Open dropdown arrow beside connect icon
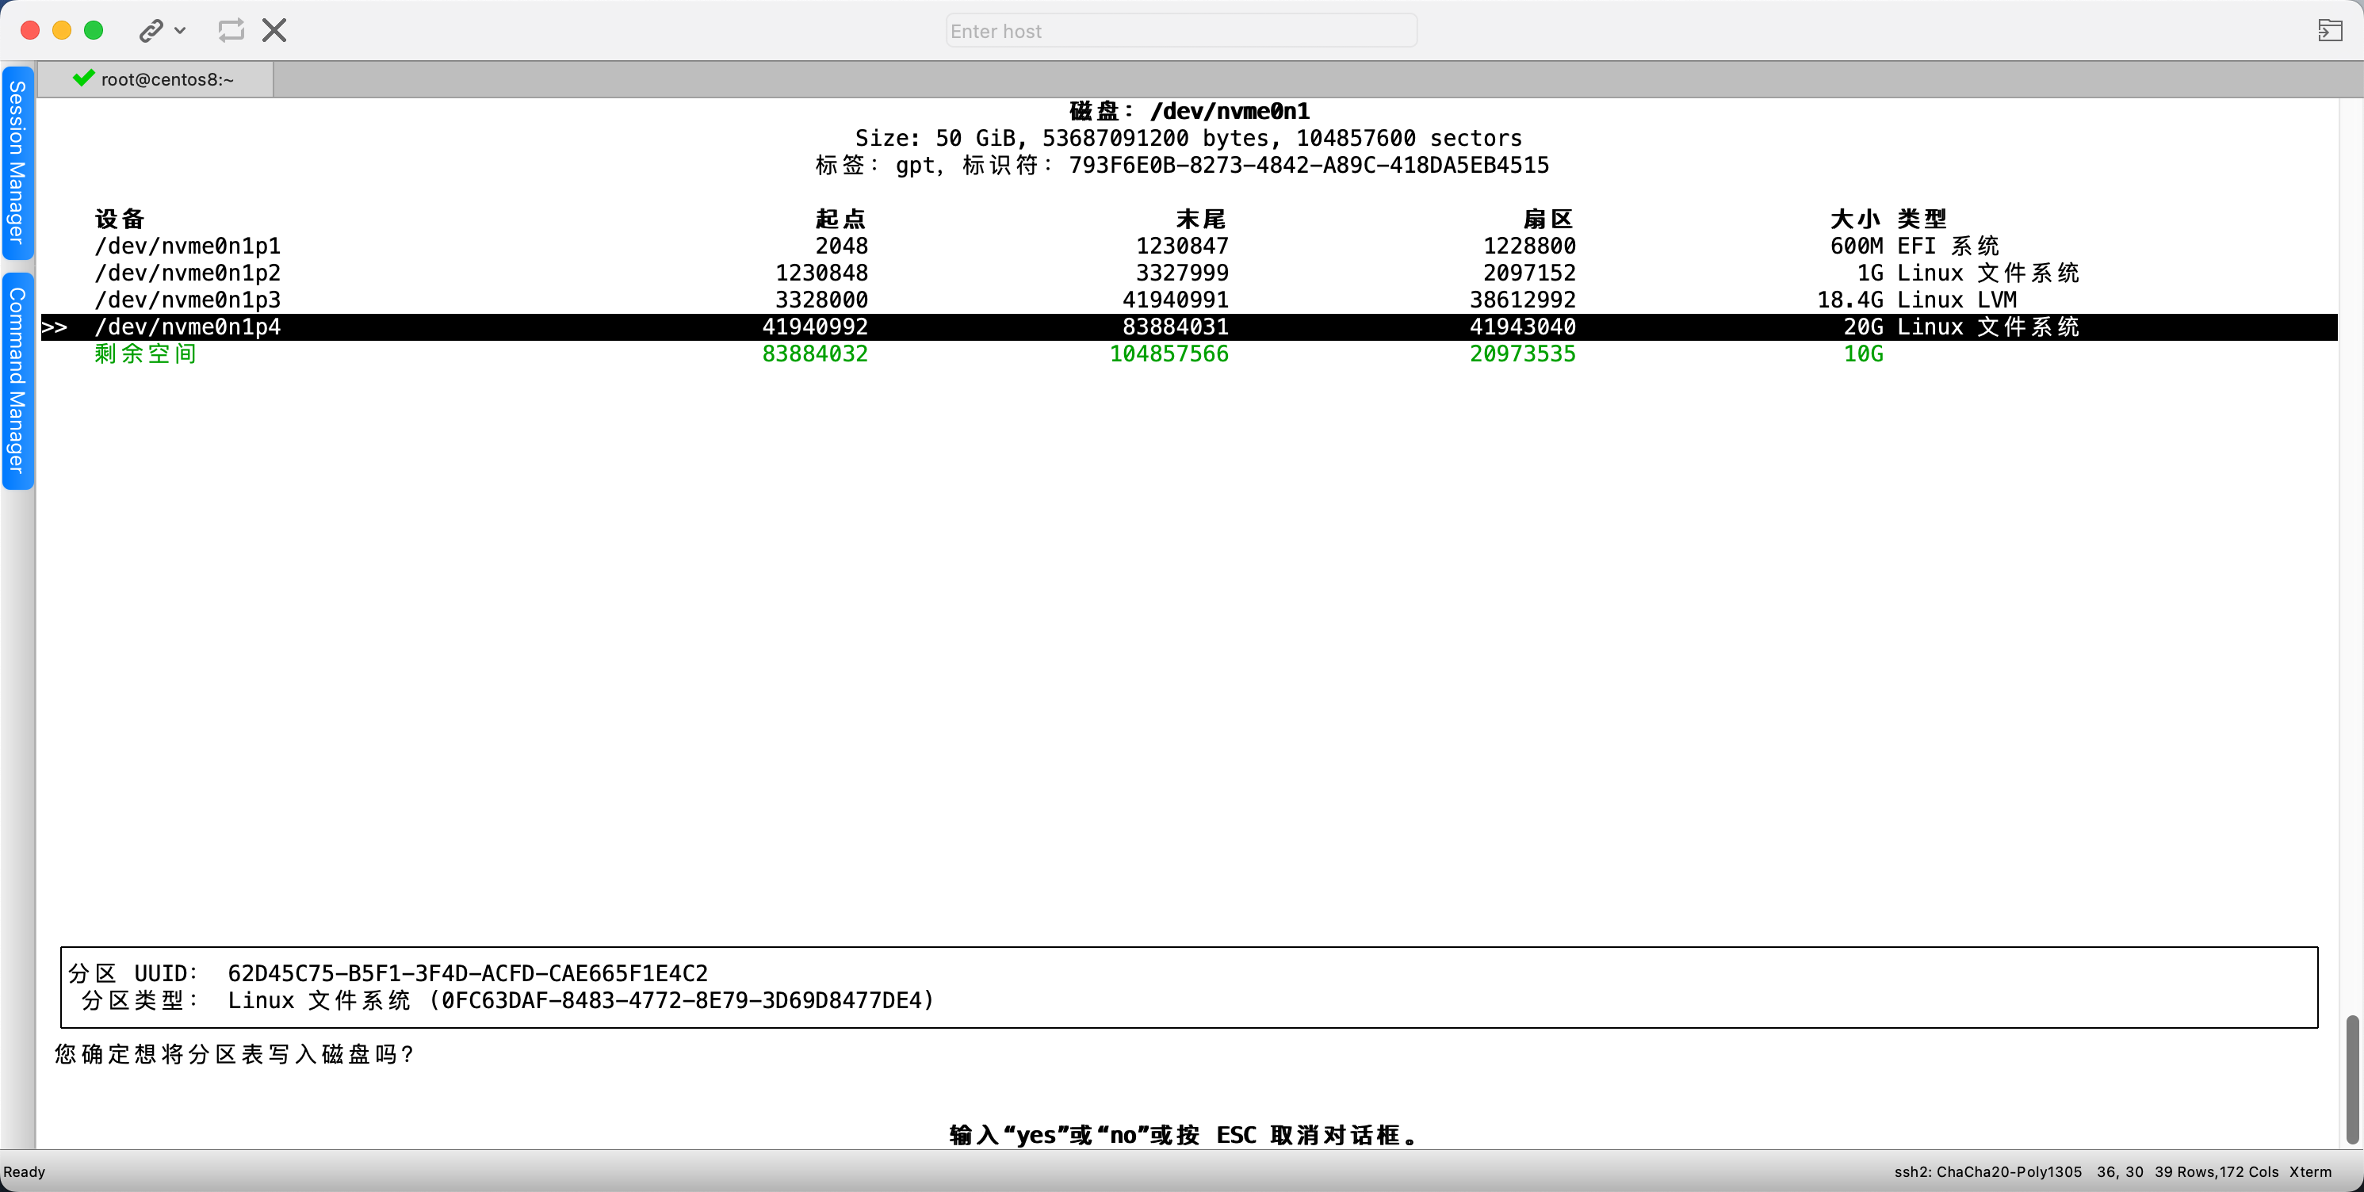The image size is (2364, 1192). click(x=181, y=31)
